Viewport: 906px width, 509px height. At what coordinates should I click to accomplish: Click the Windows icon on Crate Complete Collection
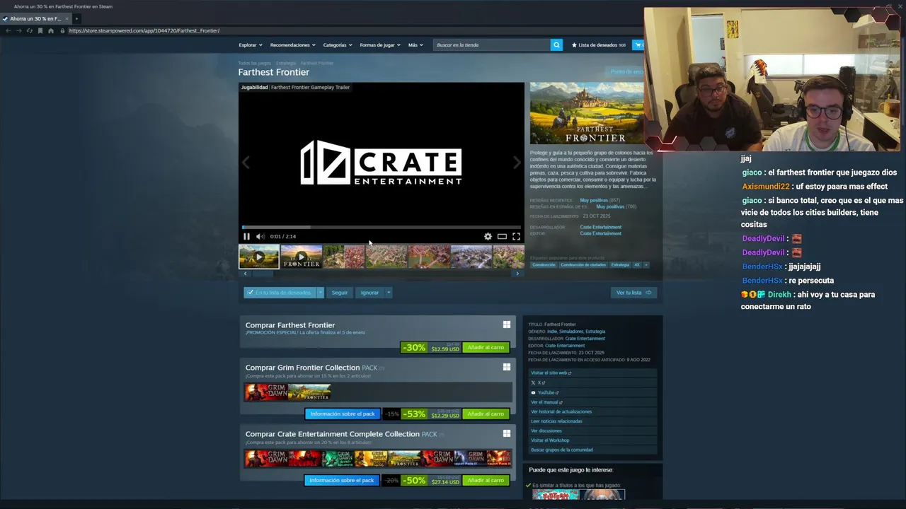pos(506,433)
